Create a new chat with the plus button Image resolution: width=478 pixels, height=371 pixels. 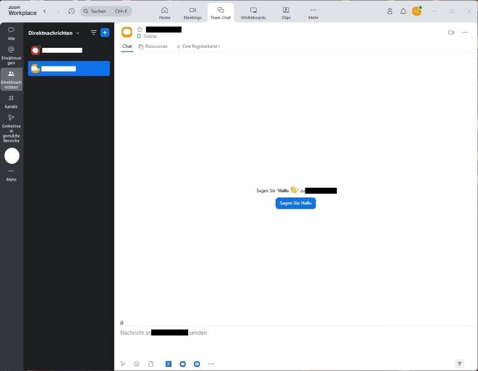pos(105,32)
